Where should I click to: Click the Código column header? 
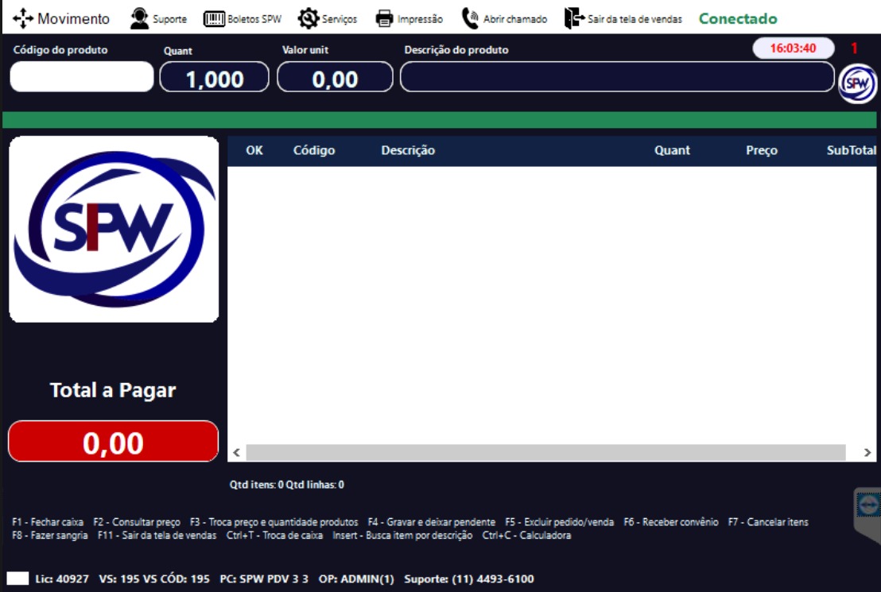click(x=314, y=150)
